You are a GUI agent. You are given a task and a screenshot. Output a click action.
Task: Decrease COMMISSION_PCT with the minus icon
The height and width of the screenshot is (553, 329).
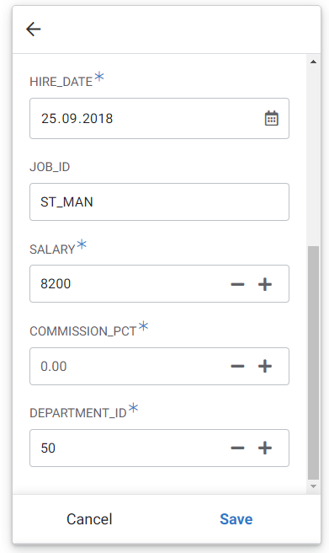[x=237, y=366]
